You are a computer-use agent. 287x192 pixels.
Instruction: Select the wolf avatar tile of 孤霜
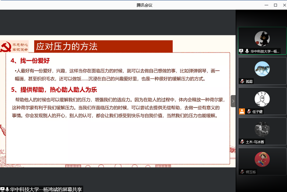pyautogui.click(x=262, y=69)
